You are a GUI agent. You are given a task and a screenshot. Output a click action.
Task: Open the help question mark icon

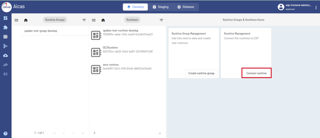5,133
